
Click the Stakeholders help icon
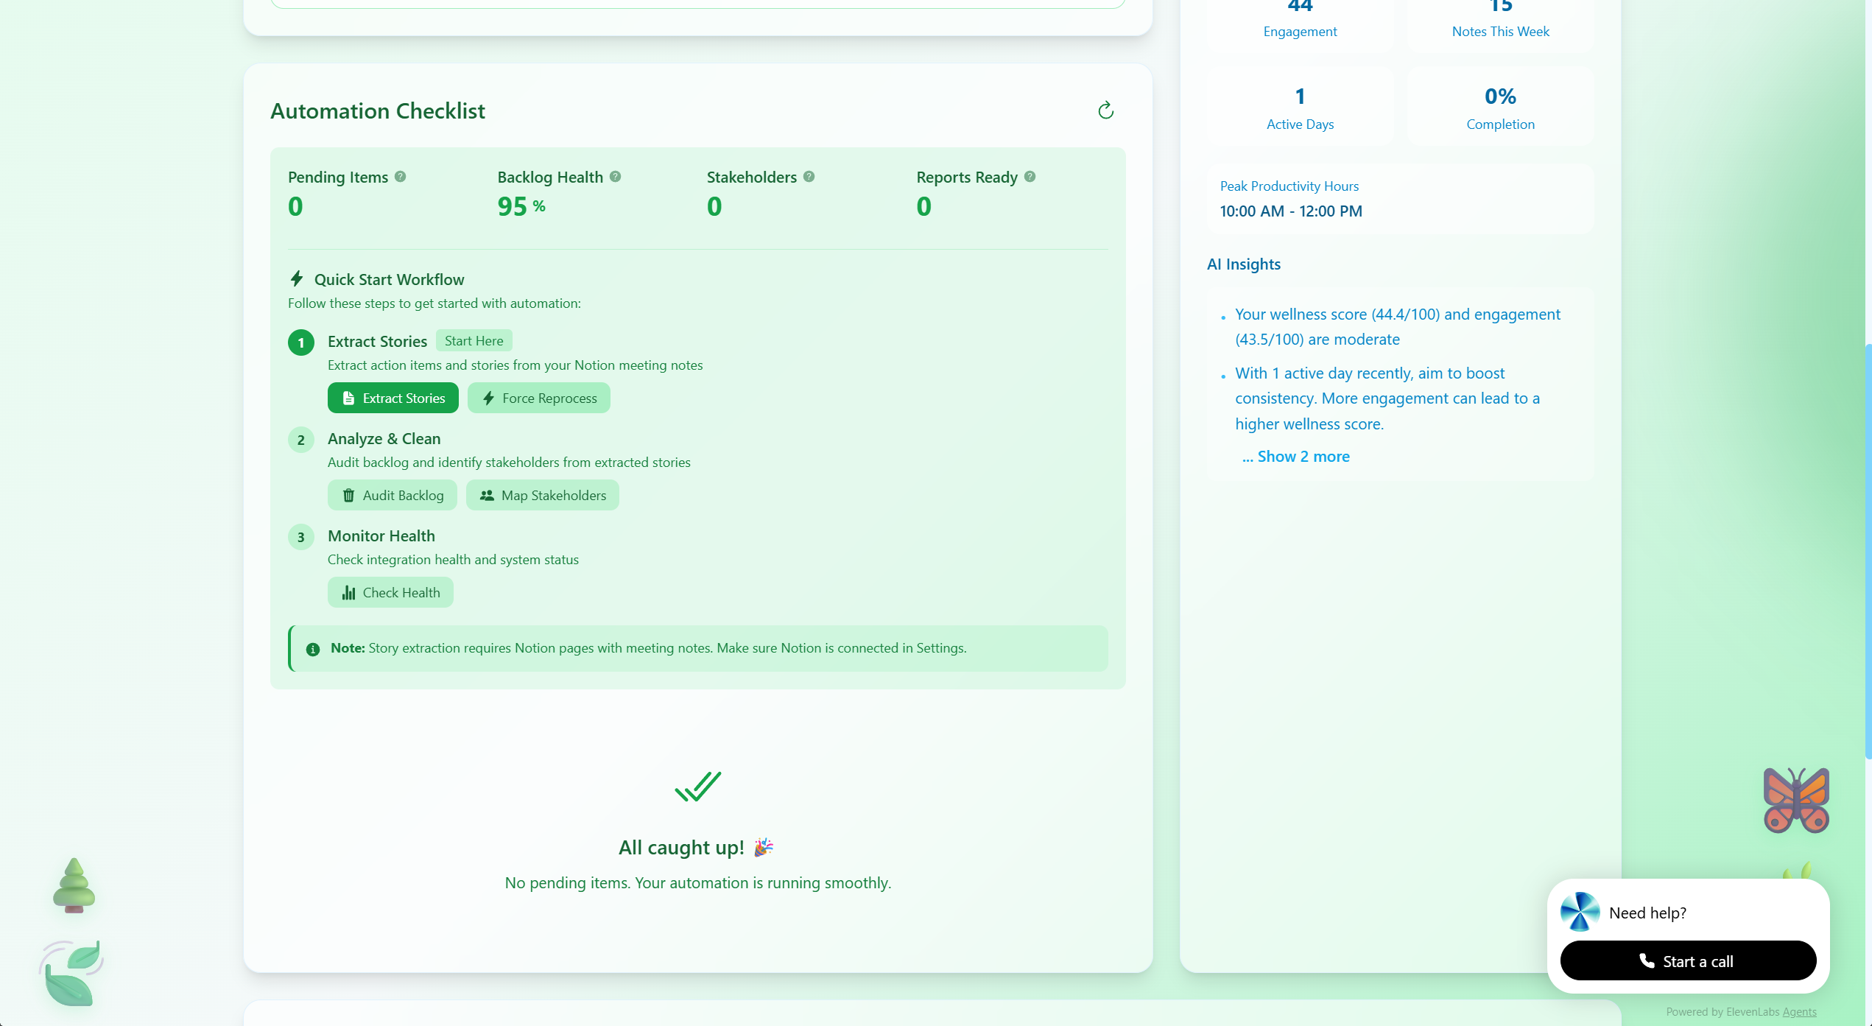coord(809,177)
